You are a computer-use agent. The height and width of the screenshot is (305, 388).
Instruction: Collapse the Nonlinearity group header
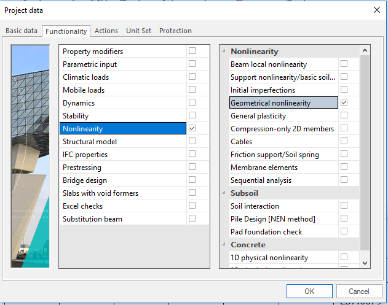(x=224, y=52)
